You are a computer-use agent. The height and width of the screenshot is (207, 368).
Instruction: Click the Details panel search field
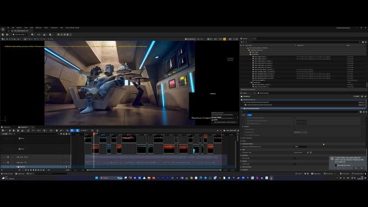pos(300,112)
